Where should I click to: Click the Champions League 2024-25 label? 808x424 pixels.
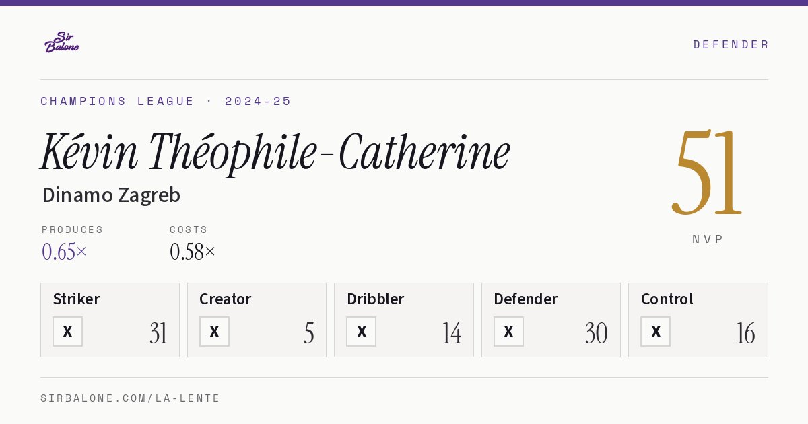point(166,101)
